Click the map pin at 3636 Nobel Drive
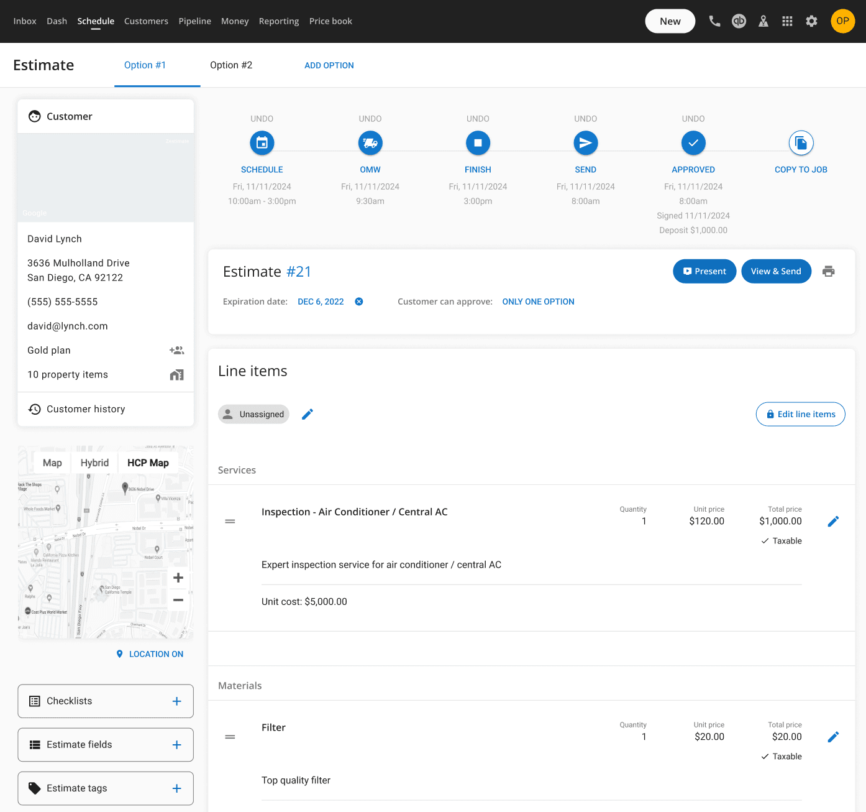This screenshot has width=866, height=812. pos(125,487)
